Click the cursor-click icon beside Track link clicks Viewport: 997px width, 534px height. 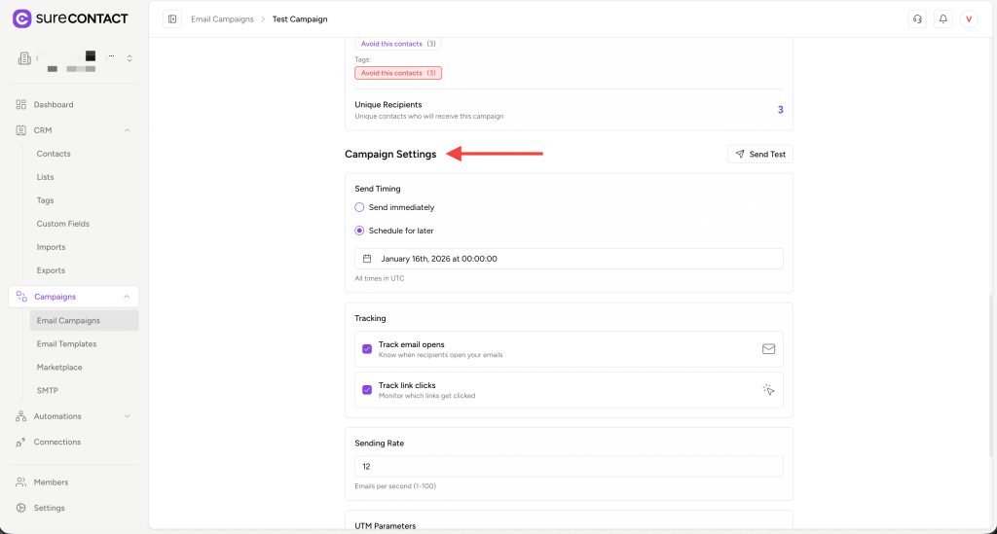click(x=769, y=390)
